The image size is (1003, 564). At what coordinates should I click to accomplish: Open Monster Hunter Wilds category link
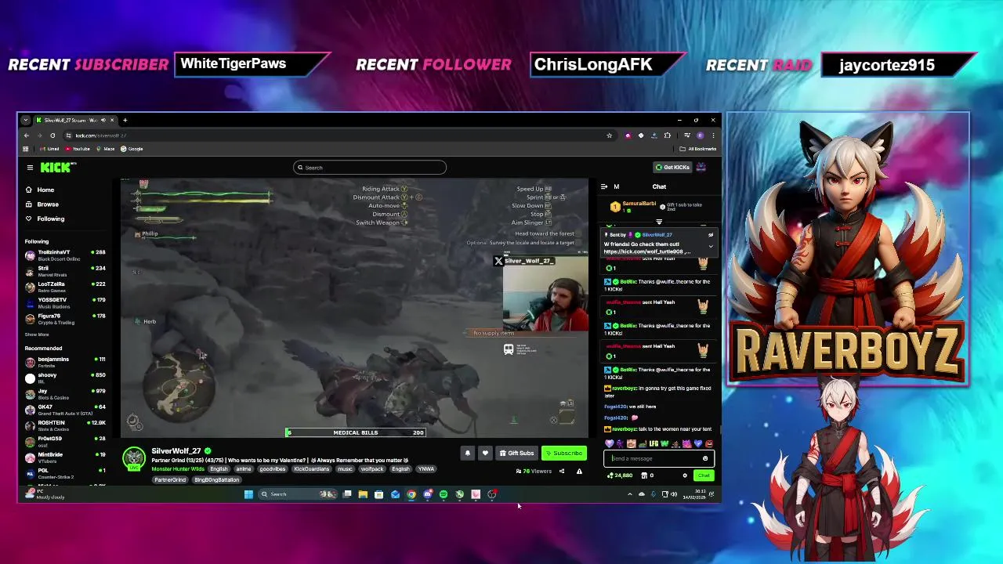click(x=178, y=468)
